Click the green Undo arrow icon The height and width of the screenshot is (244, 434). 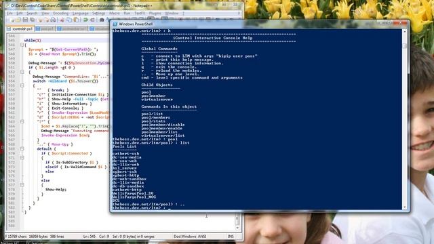point(86,20)
